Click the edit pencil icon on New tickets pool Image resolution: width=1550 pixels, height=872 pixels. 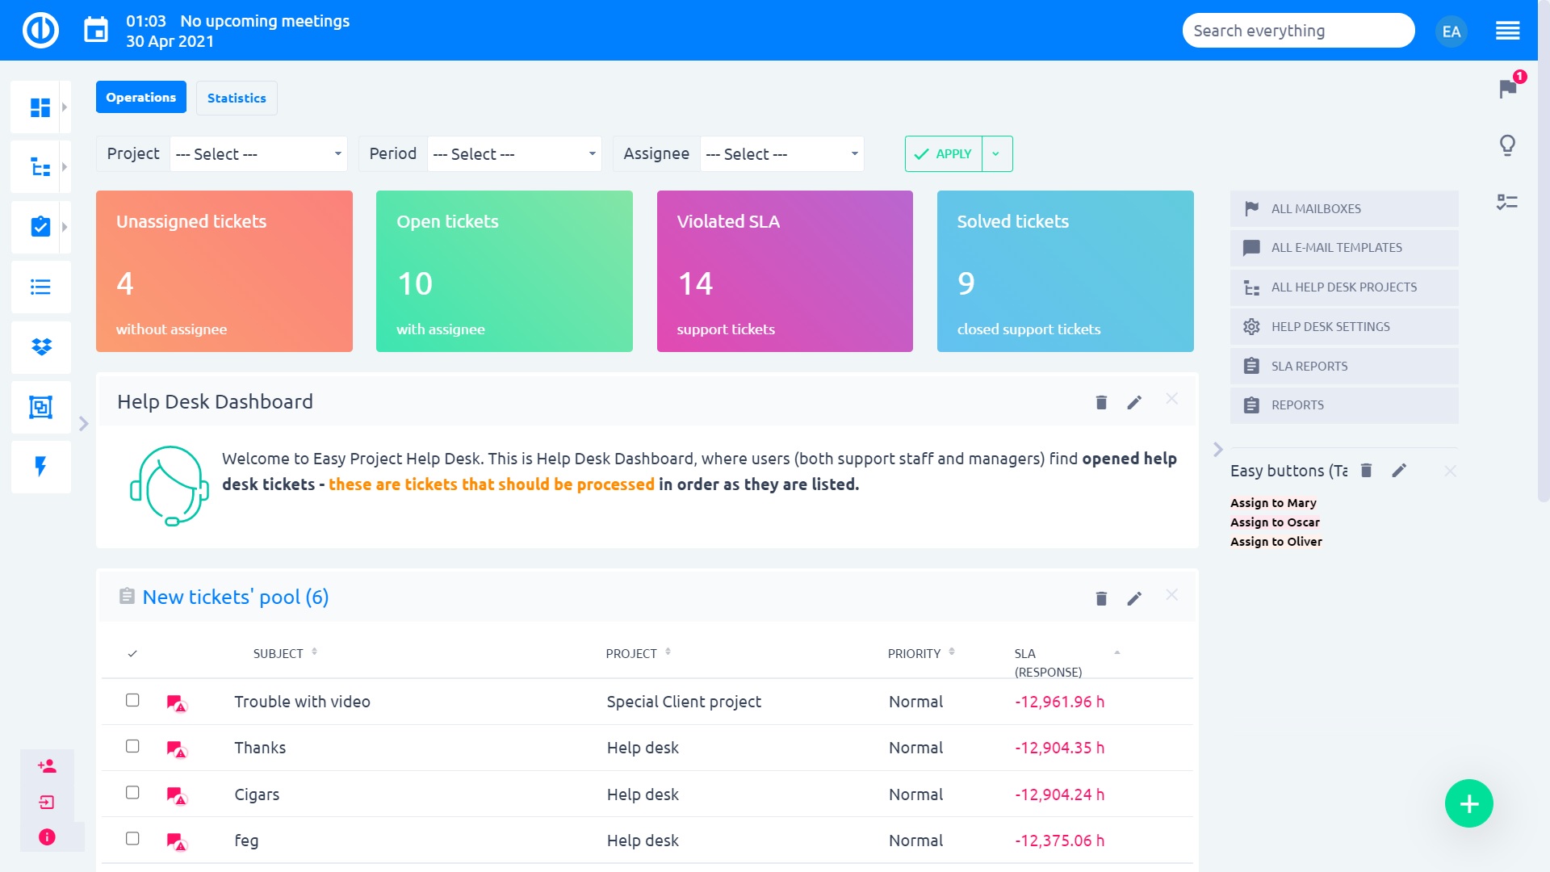point(1135,596)
